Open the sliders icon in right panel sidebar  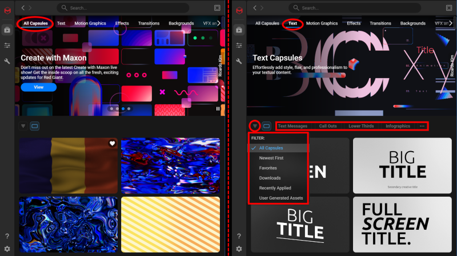click(x=239, y=45)
